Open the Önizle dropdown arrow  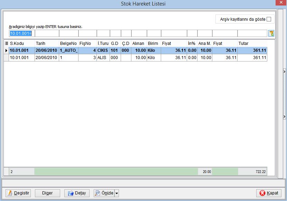[117, 193]
